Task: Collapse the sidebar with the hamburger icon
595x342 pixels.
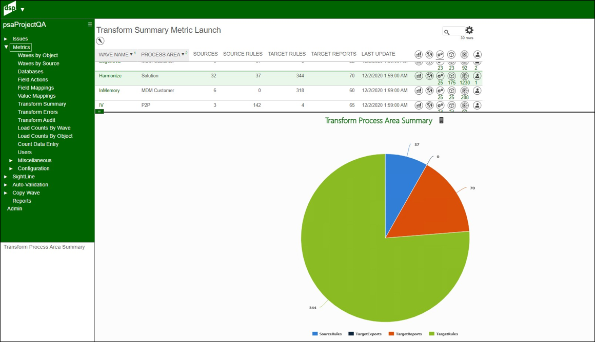Action: tap(90, 24)
